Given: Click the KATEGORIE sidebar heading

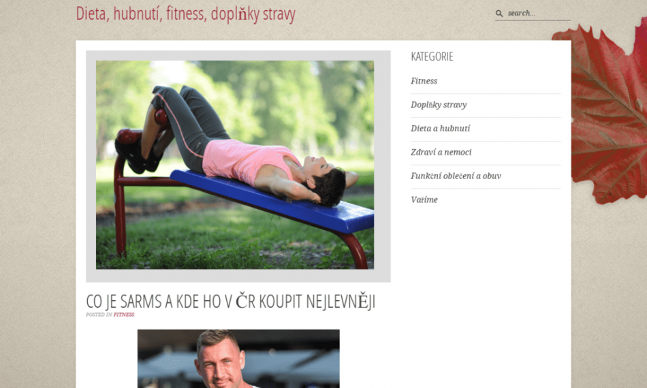Looking at the screenshot, I should coord(432,56).
